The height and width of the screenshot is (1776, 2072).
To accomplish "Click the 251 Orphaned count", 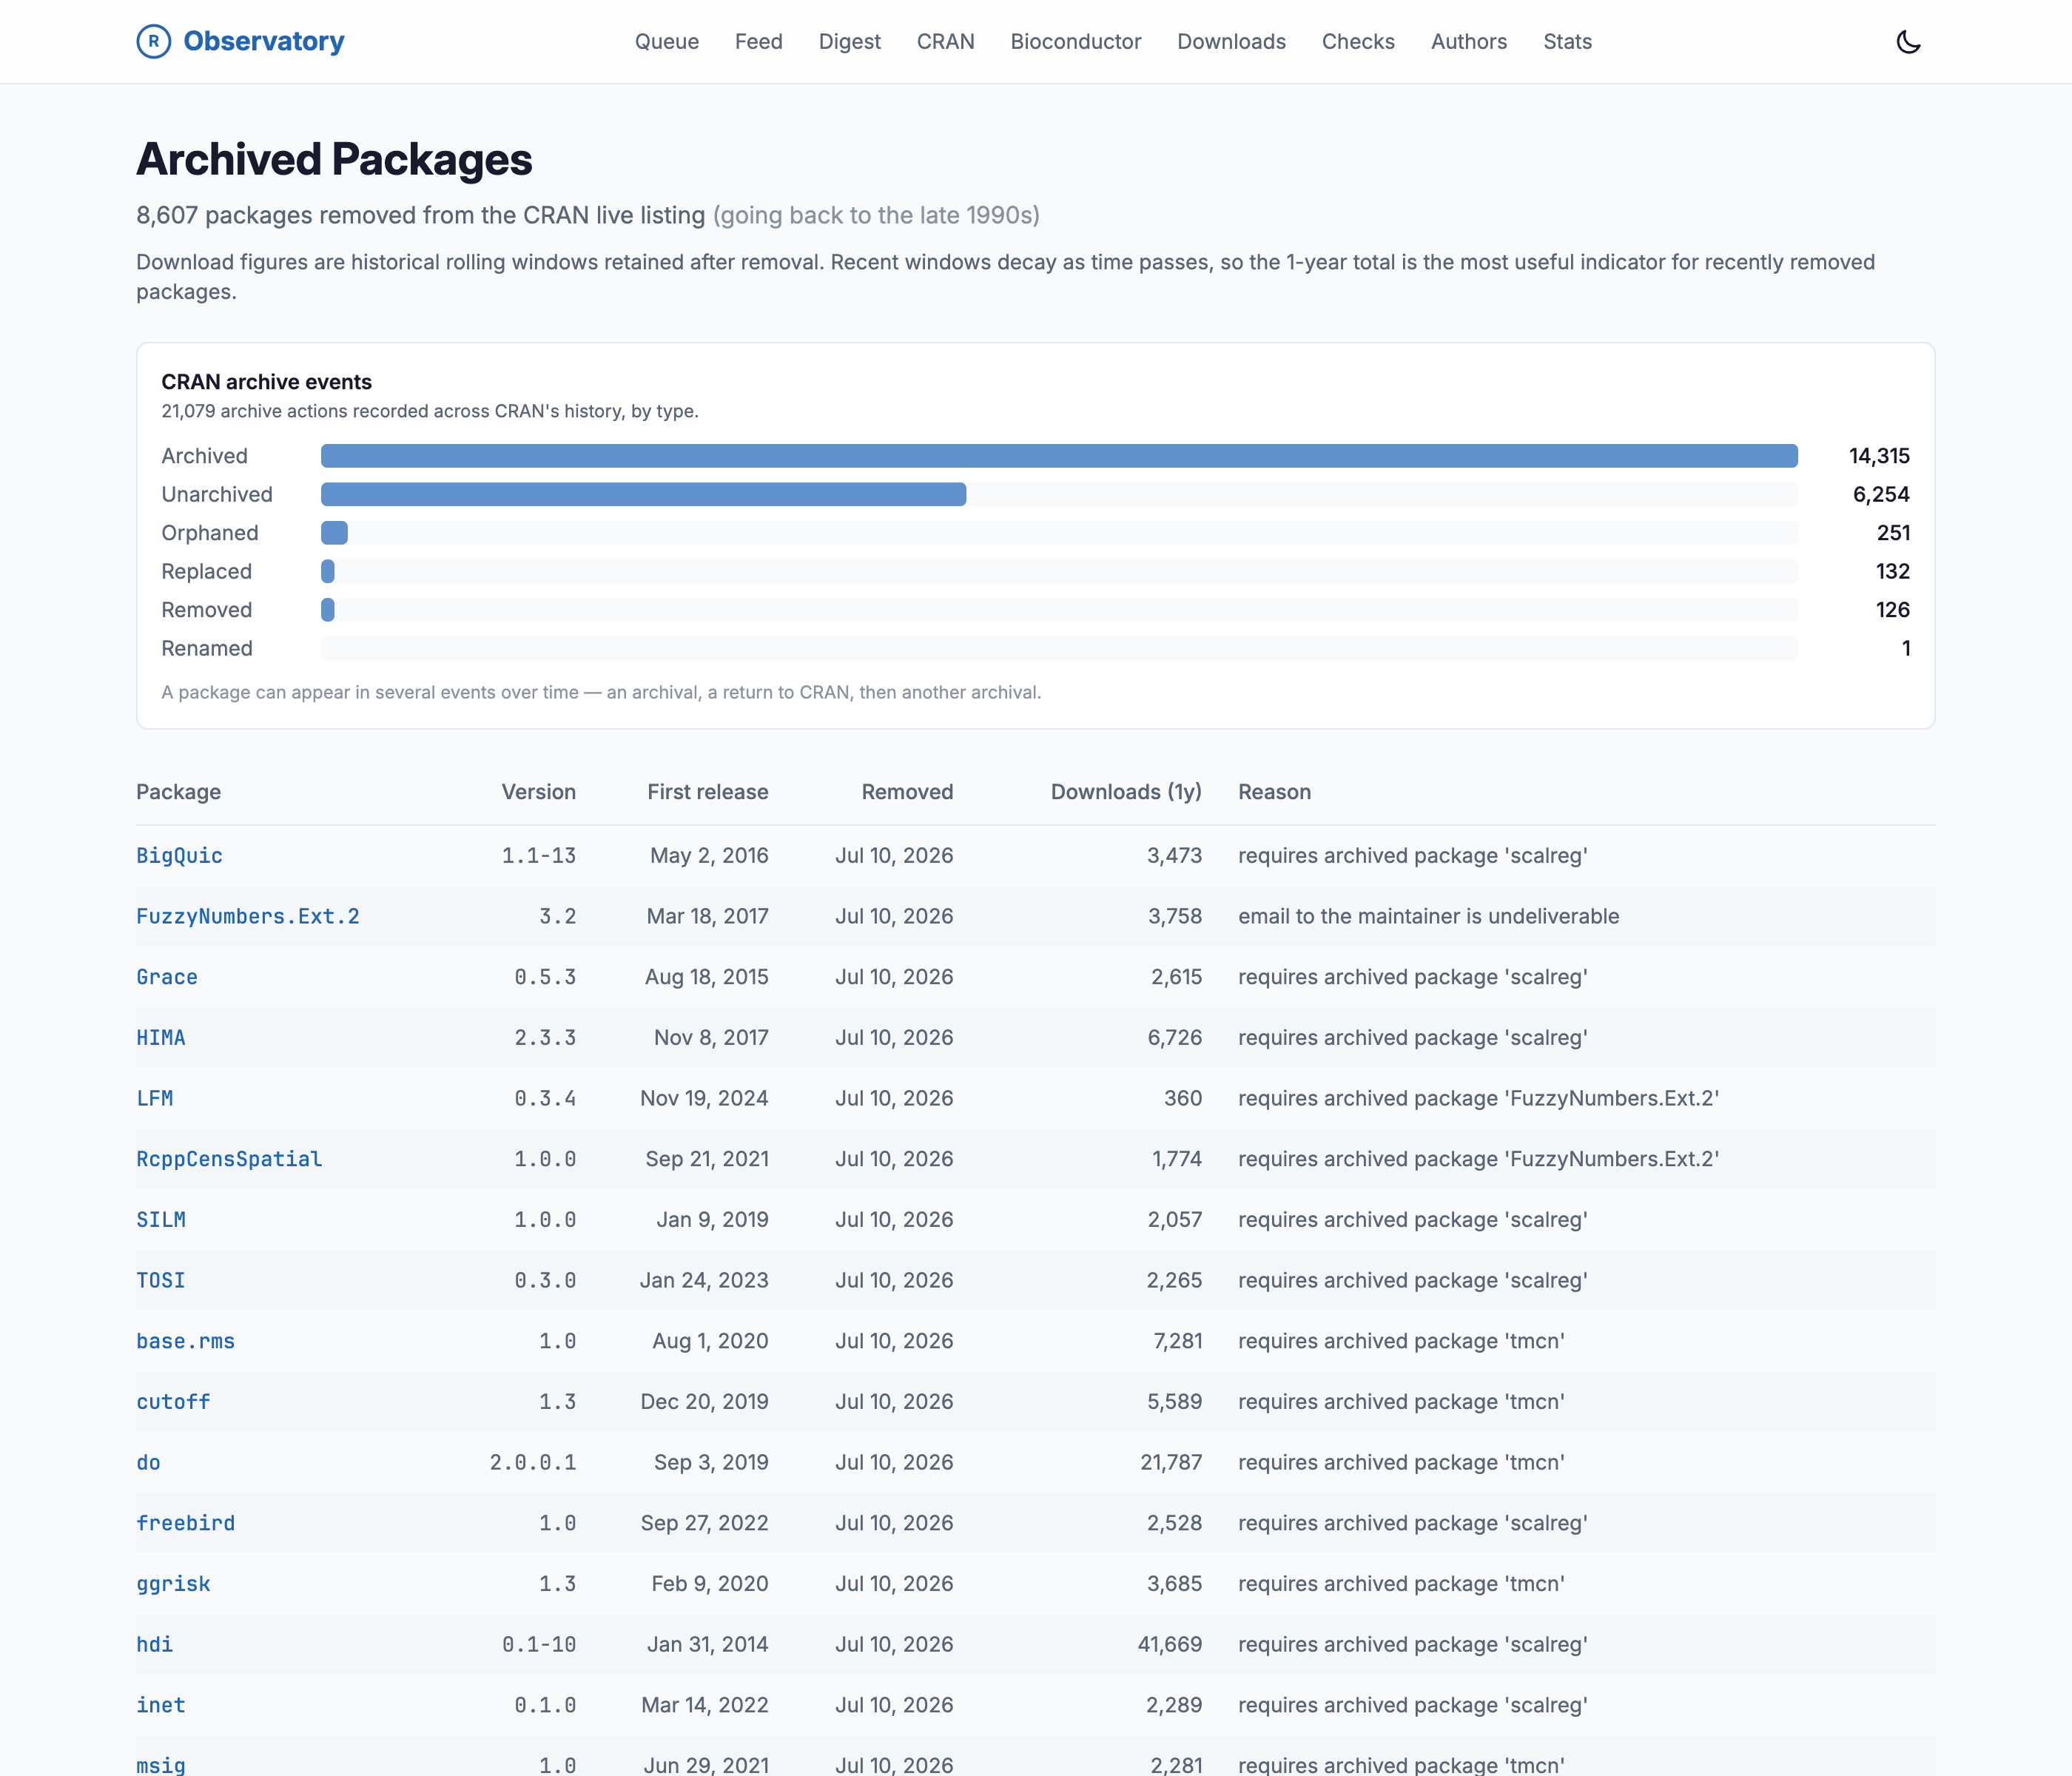I will click(x=1893, y=533).
